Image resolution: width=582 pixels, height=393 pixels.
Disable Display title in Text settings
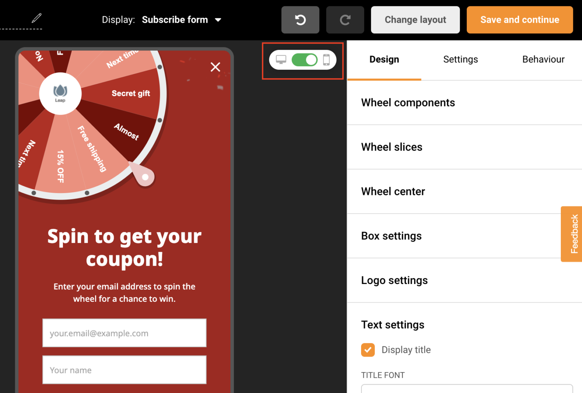pos(368,350)
